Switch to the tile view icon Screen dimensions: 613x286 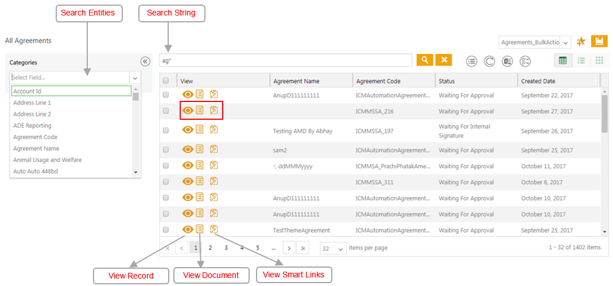pyautogui.click(x=599, y=61)
